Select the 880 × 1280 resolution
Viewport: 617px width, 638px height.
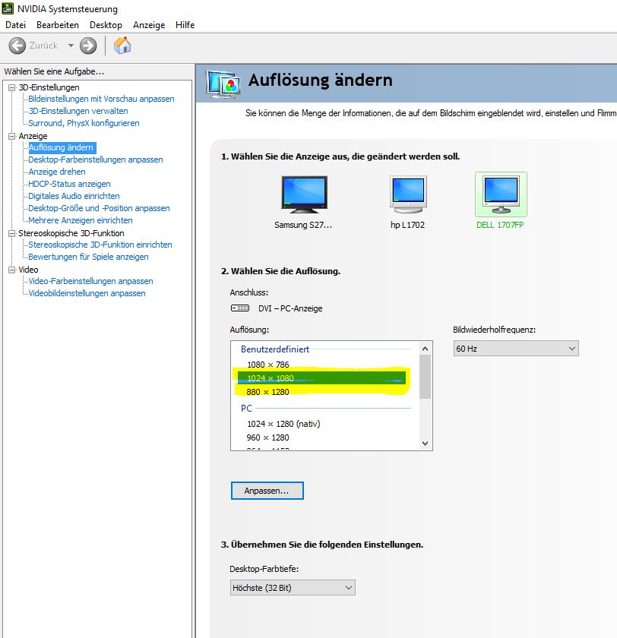click(267, 392)
